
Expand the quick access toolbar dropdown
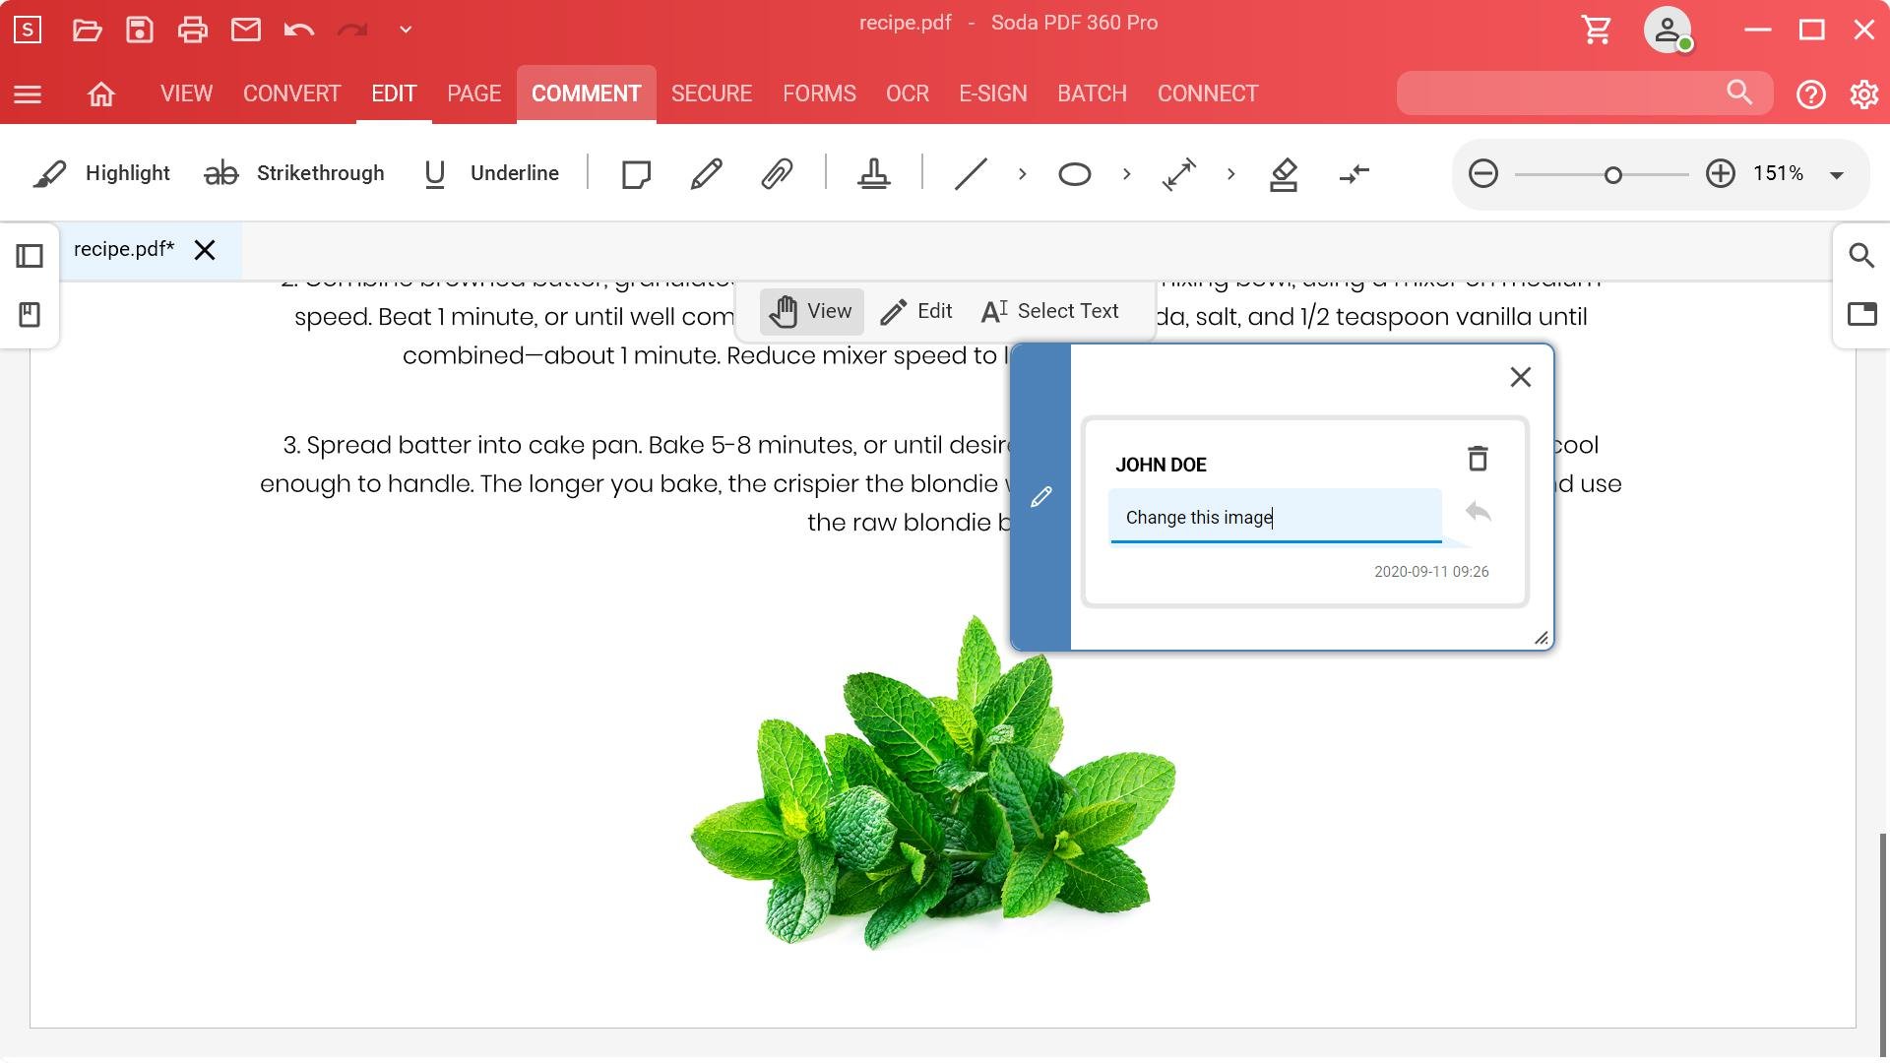pos(406,30)
